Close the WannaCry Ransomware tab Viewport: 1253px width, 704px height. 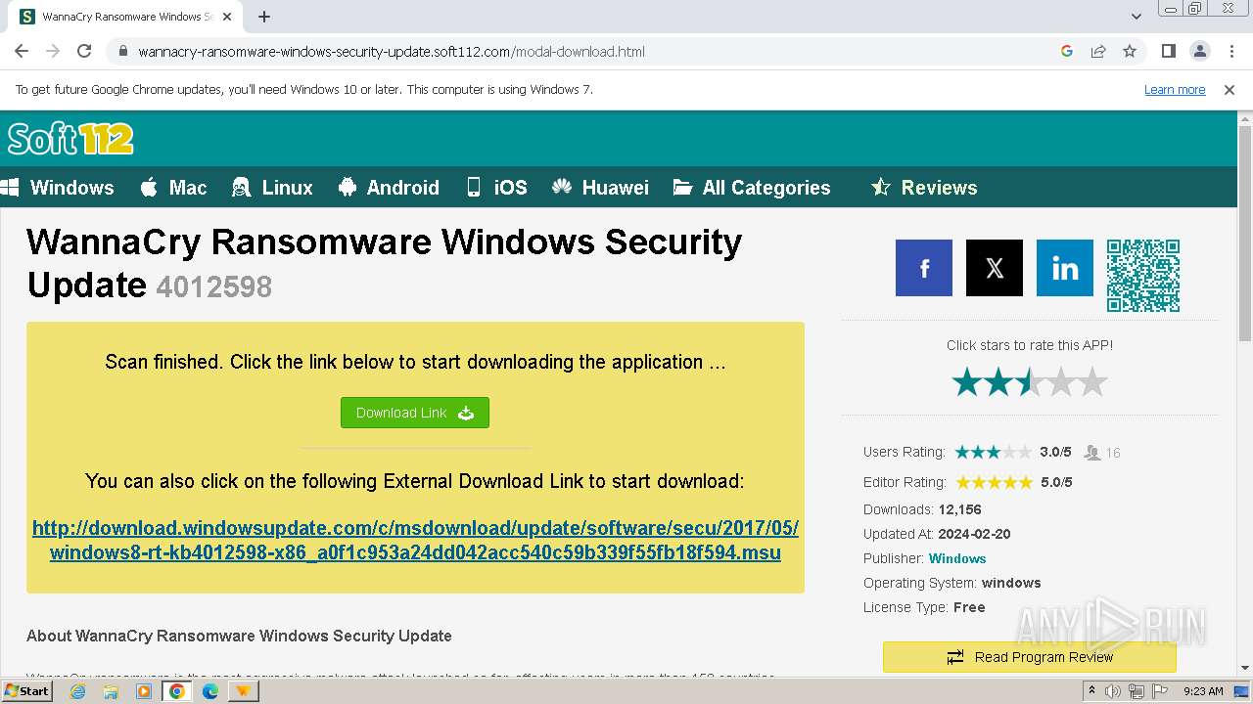click(227, 17)
